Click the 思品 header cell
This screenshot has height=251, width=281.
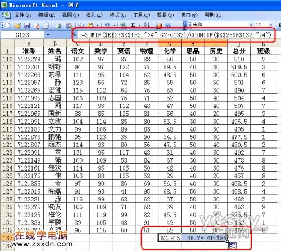193,51
